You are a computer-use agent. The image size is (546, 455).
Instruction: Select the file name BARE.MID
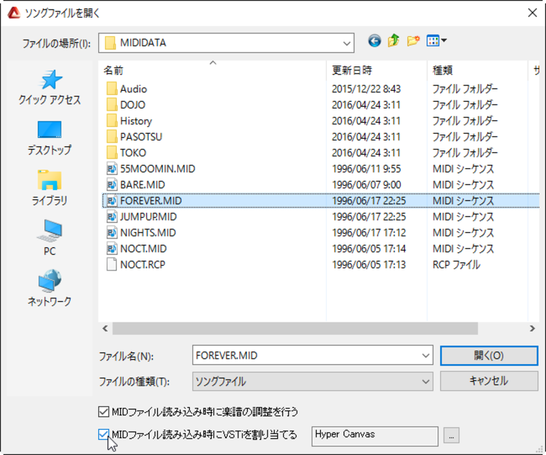[143, 184]
